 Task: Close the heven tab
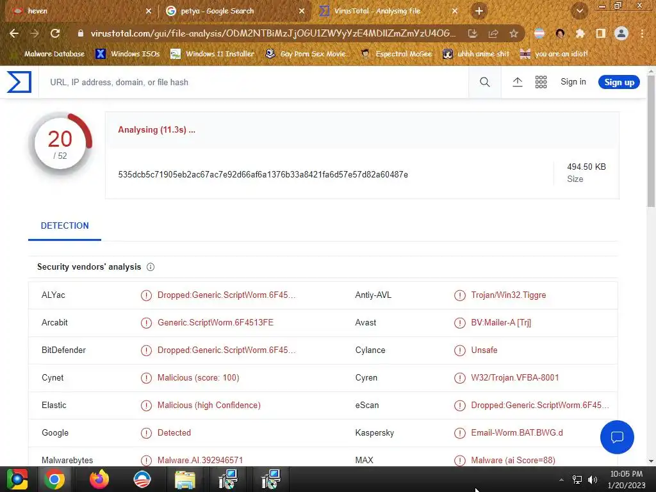(149, 12)
